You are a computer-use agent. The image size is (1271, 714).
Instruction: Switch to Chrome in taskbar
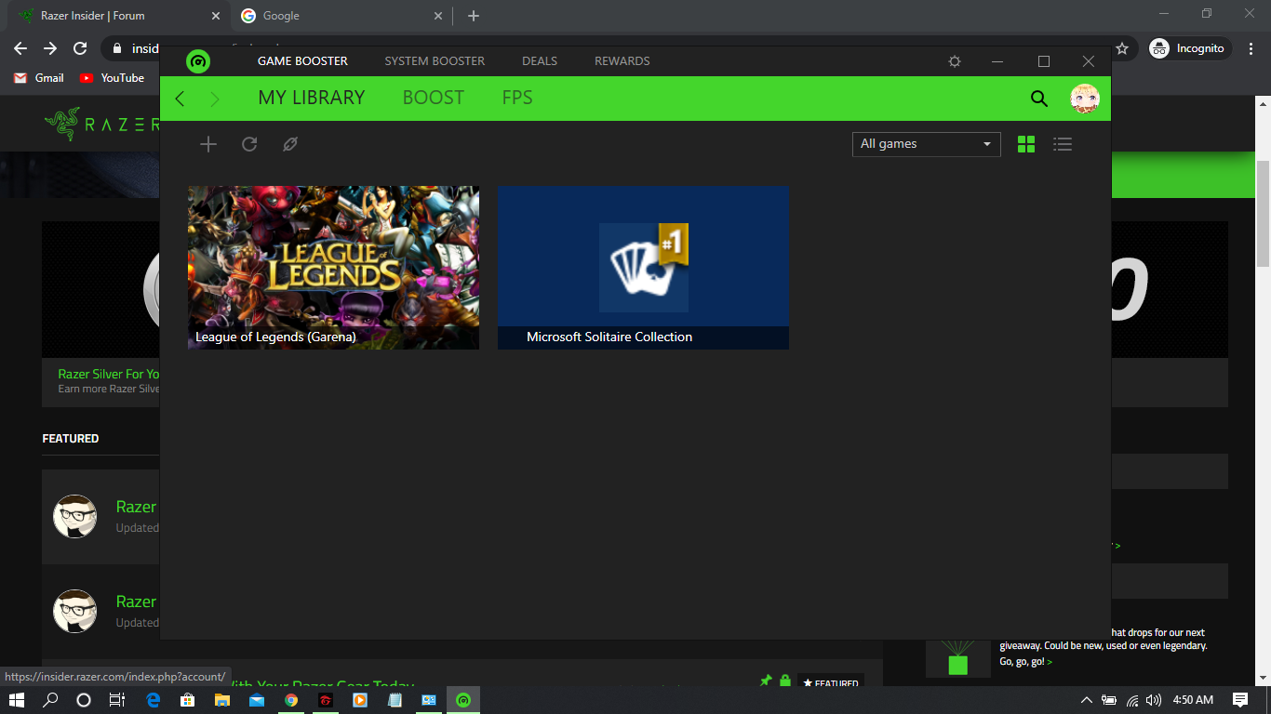pyautogui.click(x=291, y=700)
